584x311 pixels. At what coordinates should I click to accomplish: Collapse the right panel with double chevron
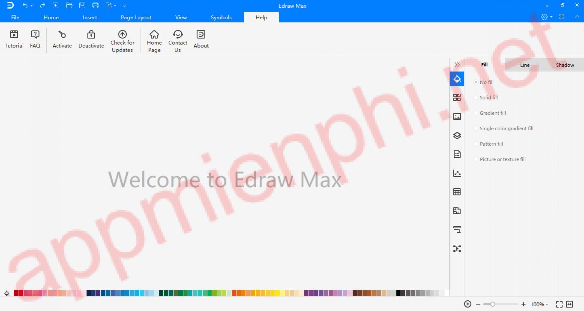click(x=457, y=65)
